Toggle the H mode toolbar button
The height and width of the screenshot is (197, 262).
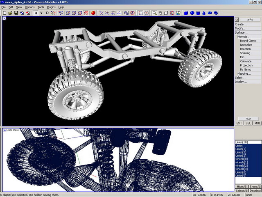click(x=36, y=13)
